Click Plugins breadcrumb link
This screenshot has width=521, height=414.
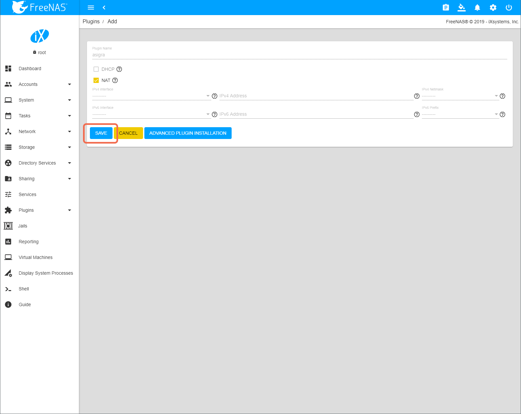coord(91,21)
